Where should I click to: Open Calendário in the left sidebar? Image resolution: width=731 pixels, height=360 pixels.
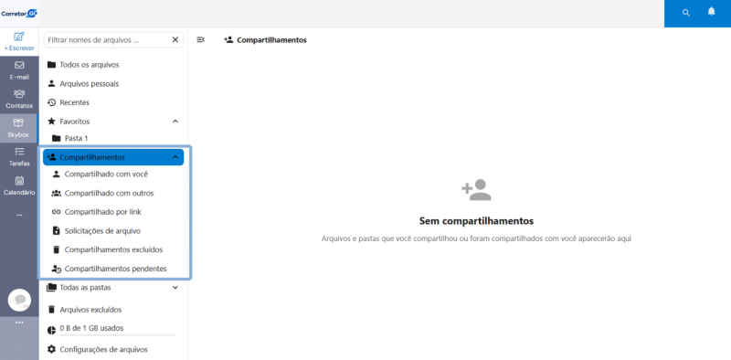pyautogui.click(x=19, y=185)
